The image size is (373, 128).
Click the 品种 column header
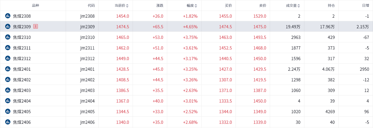tap(35, 5)
